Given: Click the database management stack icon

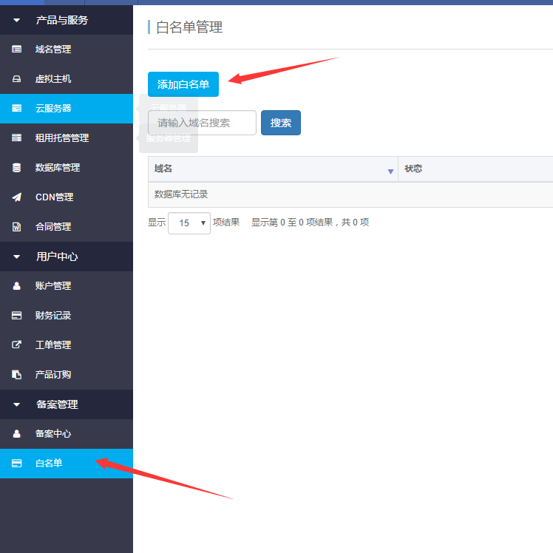Looking at the screenshot, I should coord(17,168).
